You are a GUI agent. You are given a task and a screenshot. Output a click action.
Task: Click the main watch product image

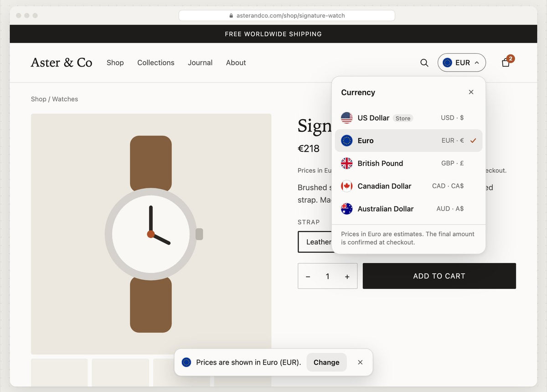151,234
